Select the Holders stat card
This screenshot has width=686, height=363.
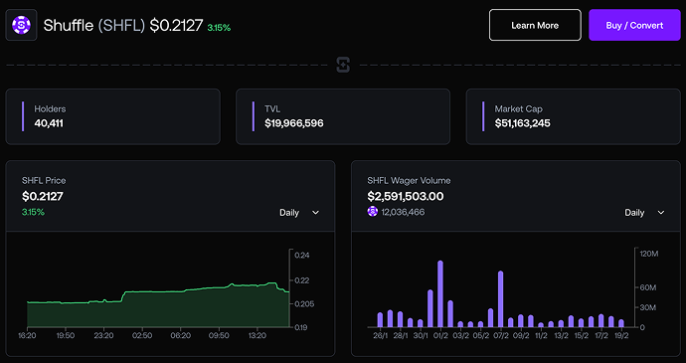113,116
